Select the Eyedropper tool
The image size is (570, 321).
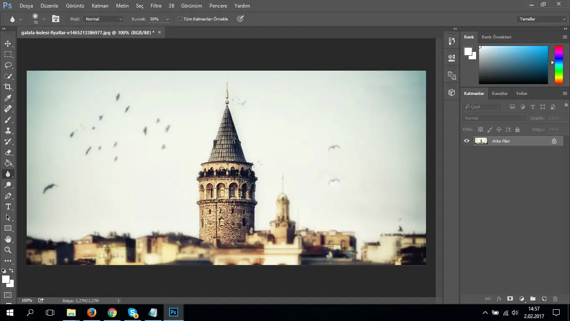(8, 97)
